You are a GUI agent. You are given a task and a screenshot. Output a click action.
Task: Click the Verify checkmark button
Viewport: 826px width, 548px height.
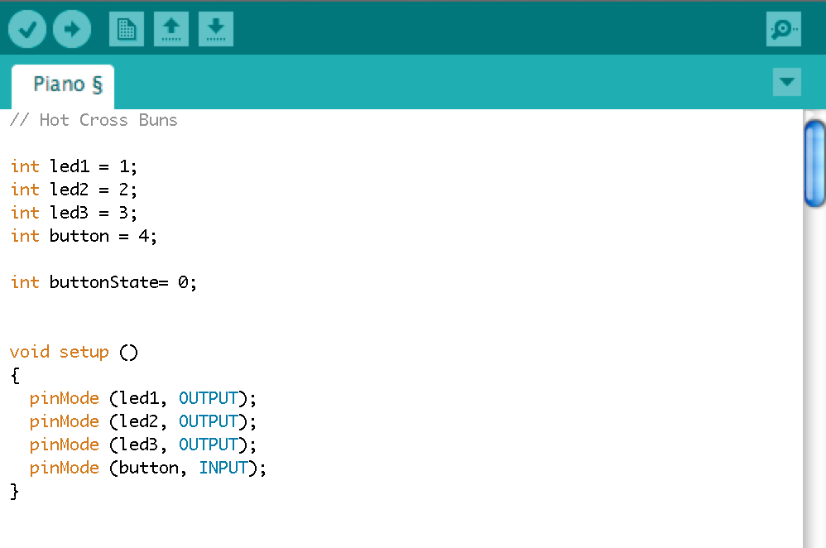click(26, 29)
